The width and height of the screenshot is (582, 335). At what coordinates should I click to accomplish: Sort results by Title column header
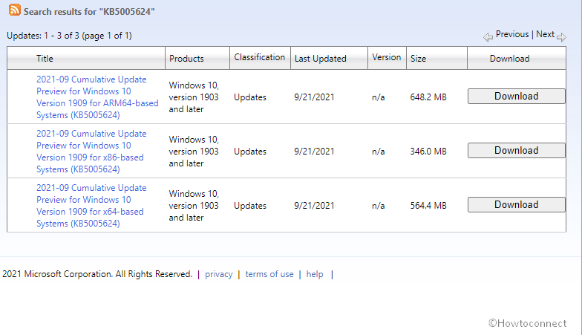45,59
